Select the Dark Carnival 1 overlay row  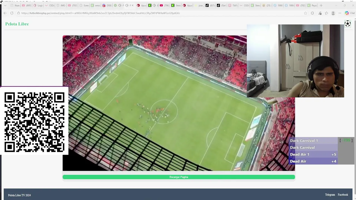pos(313,141)
